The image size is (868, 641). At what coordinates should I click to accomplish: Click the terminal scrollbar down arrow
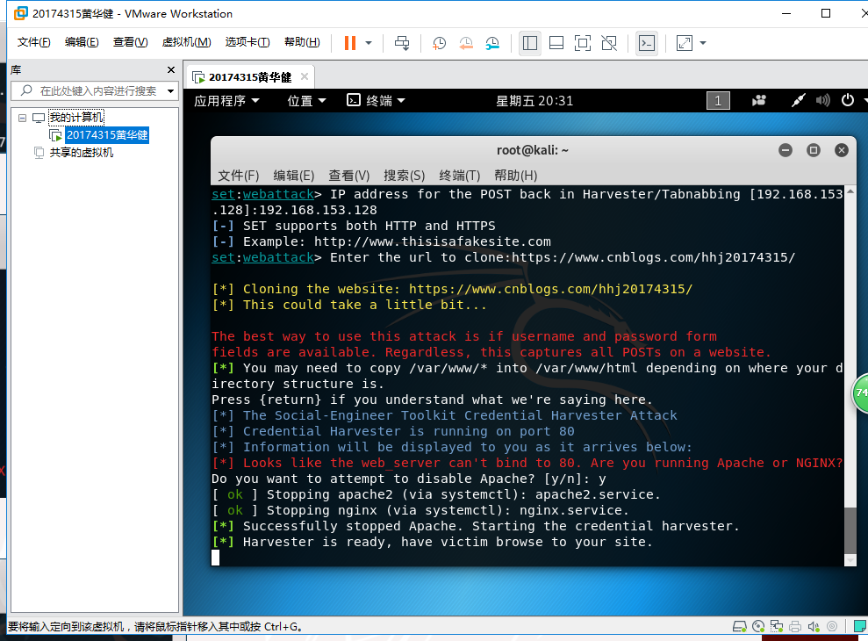(850, 560)
